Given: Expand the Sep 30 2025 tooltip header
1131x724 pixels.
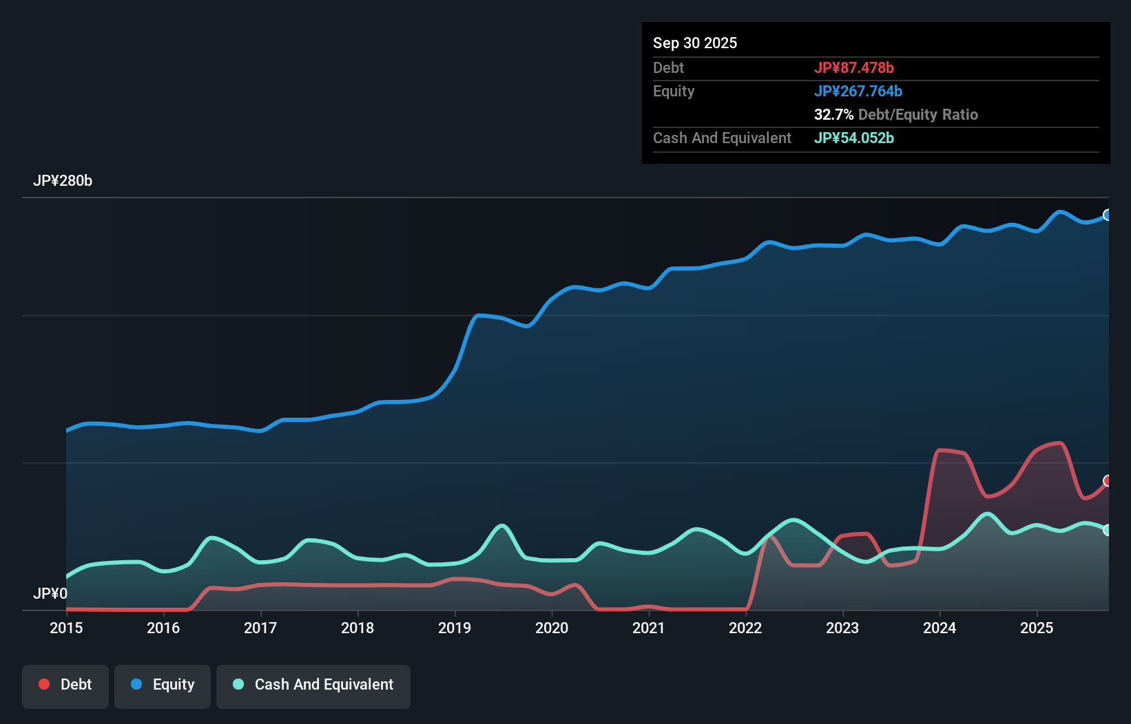Looking at the screenshot, I should 695,43.
